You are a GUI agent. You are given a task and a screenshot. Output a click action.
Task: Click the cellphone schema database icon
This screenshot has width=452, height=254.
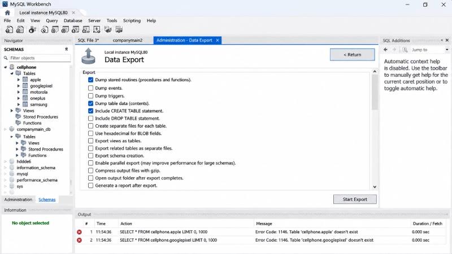(x=12, y=67)
